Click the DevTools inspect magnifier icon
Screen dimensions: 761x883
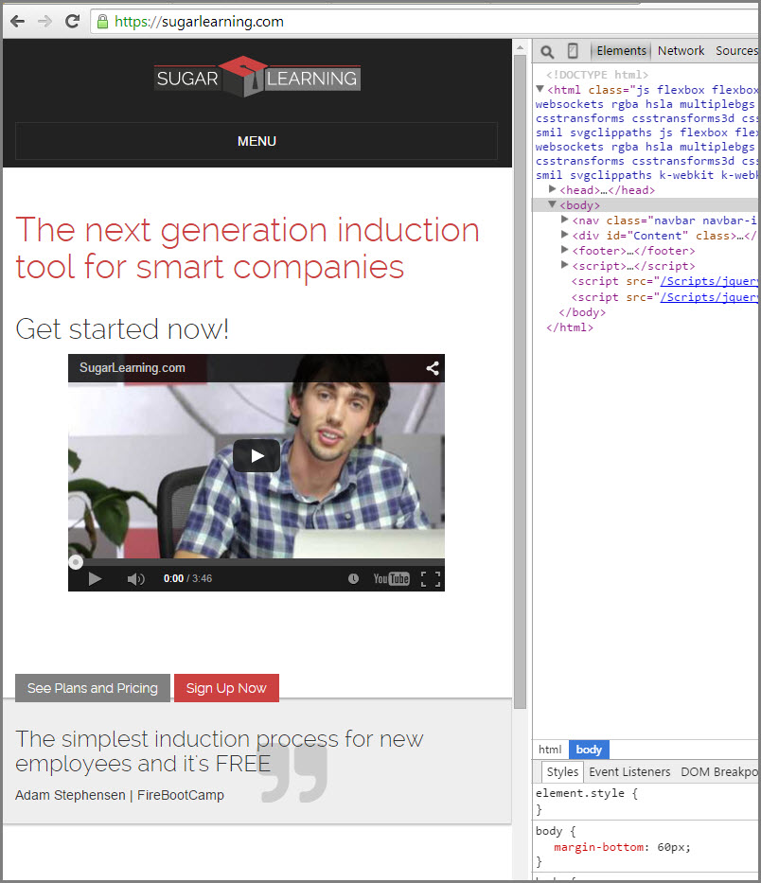click(x=547, y=51)
